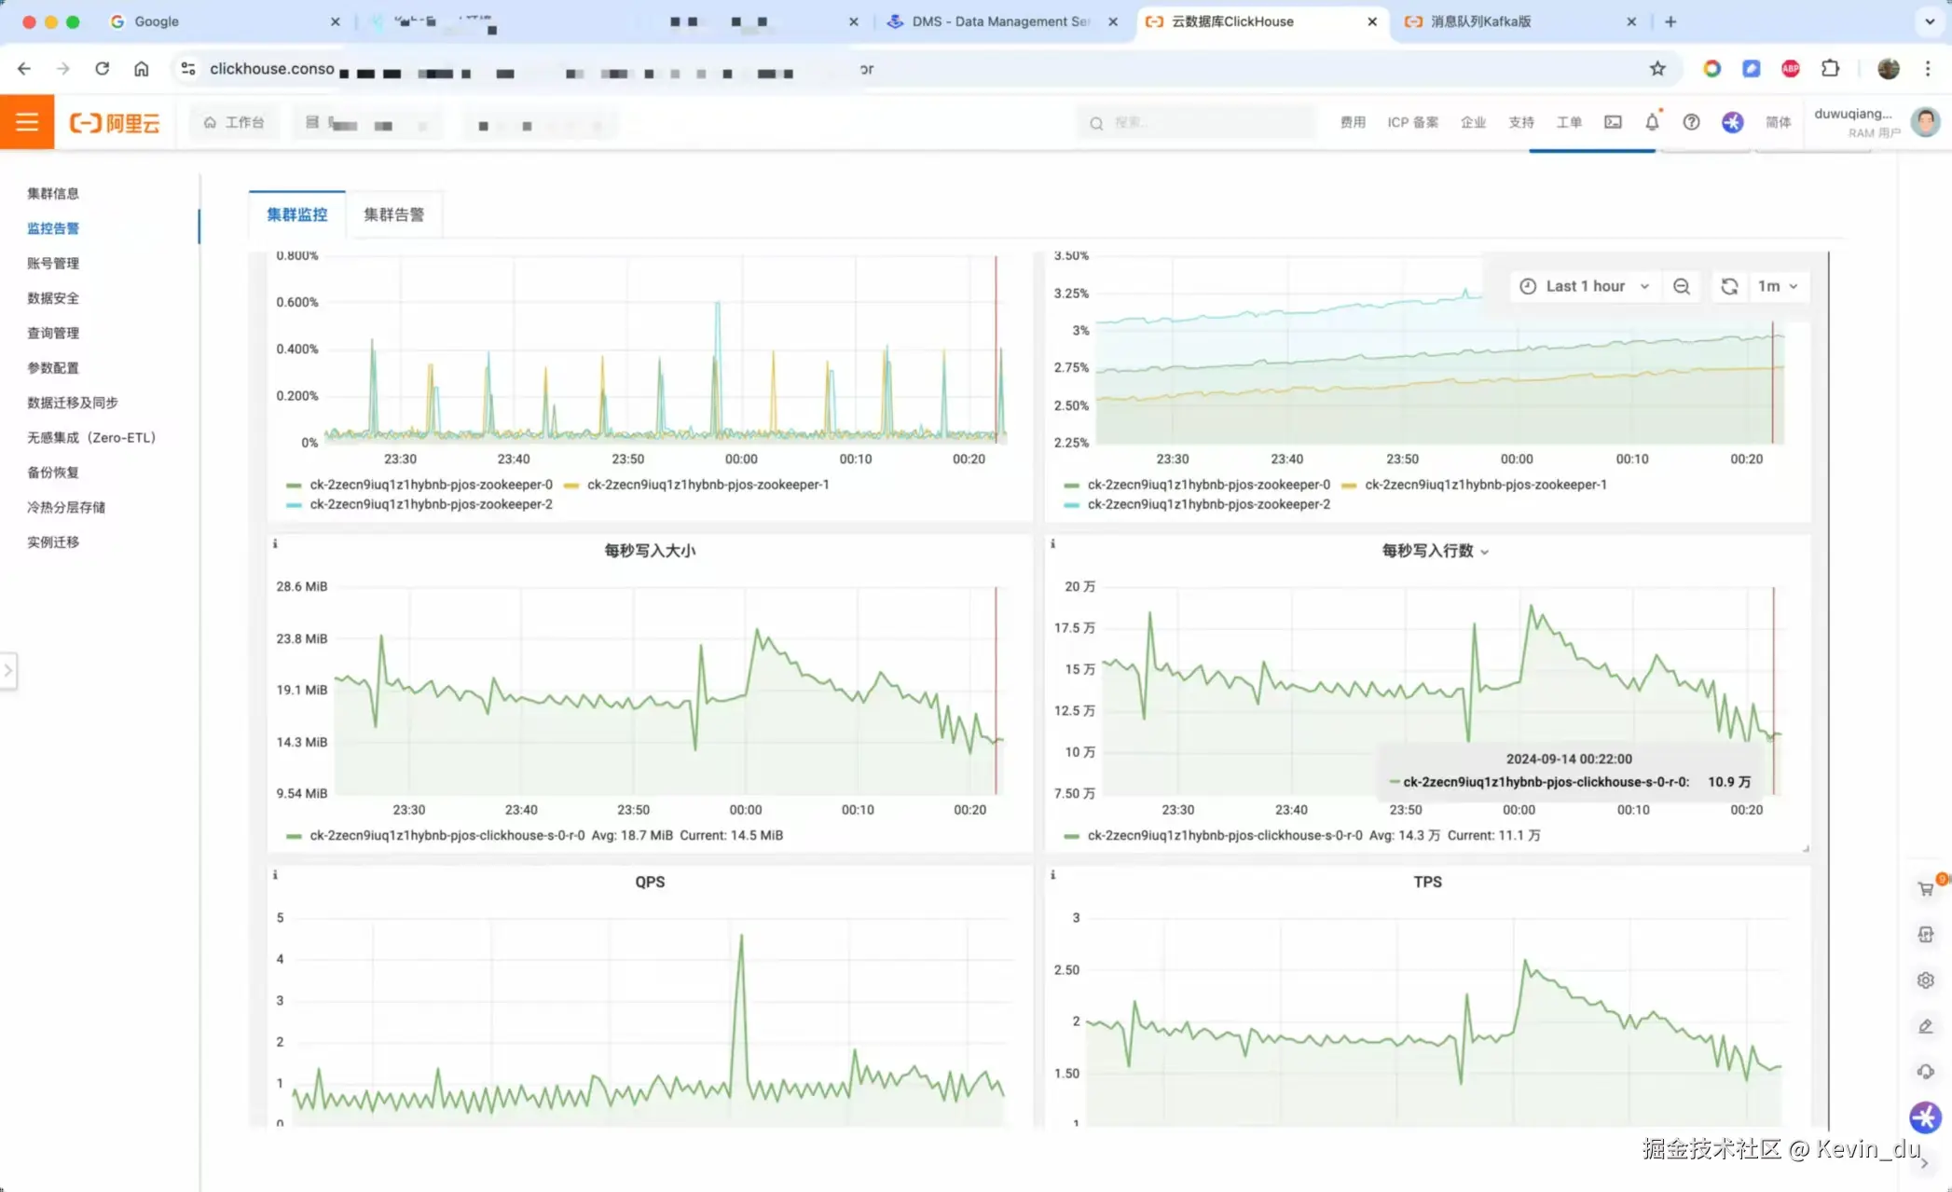Image resolution: width=1952 pixels, height=1192 pixels.
Task: Click the notification bell icon
Action: pos(1652,122)
